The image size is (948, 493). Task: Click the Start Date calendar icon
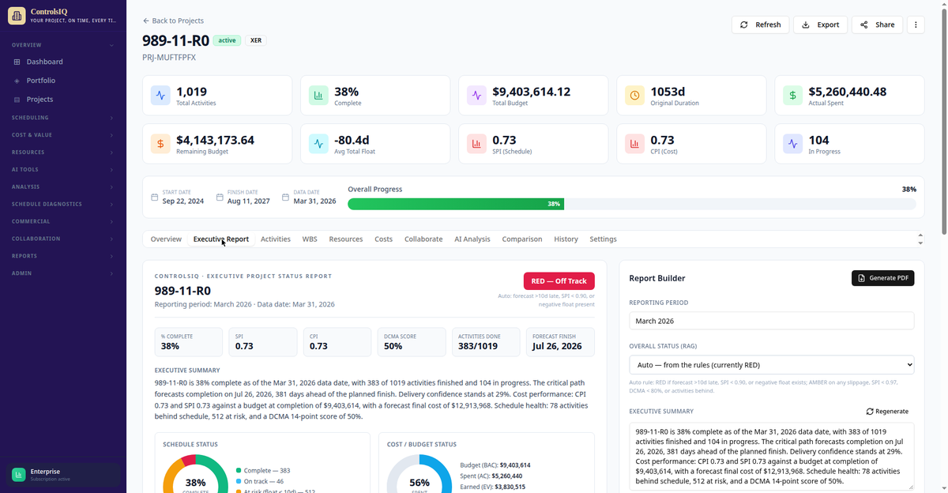pyautogui.click(x=155, y=197)
